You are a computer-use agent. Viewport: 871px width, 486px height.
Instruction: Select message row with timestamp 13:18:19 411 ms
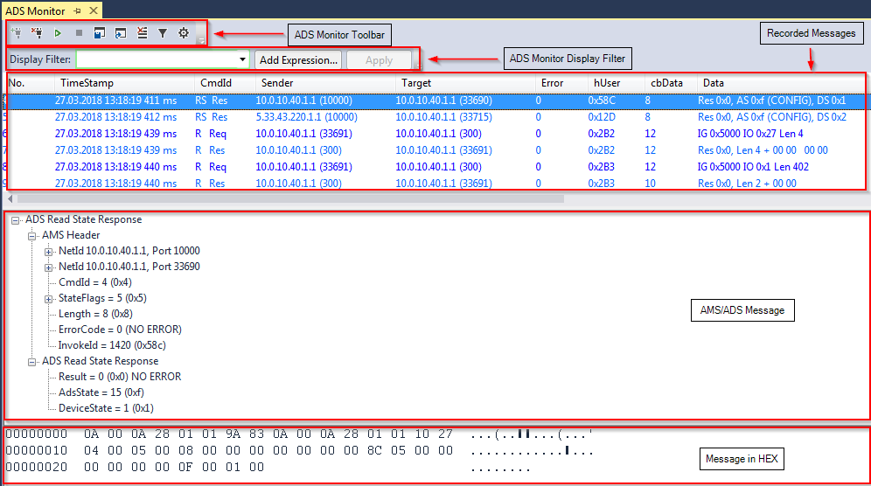435,101
